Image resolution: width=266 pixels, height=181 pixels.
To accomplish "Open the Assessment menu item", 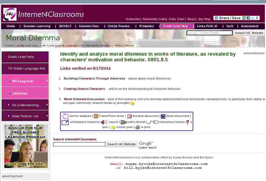I will [249, 26].
